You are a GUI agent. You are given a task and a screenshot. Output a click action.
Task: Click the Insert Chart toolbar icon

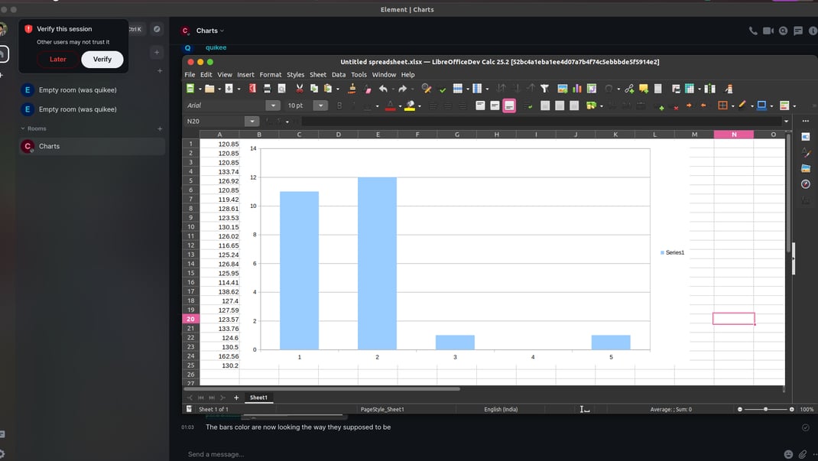click(x=577, y=89)
